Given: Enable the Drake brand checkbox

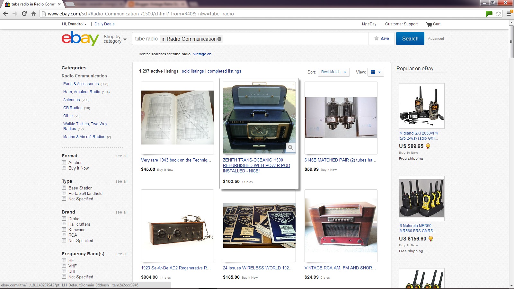Looking at the screenshot, I should (x=64, y=219).
